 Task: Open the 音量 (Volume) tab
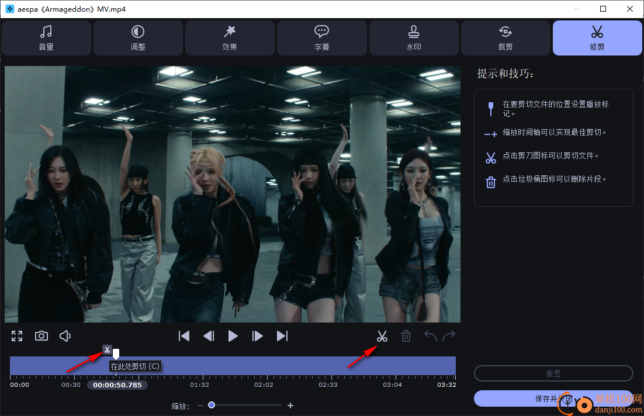[46, 38]
